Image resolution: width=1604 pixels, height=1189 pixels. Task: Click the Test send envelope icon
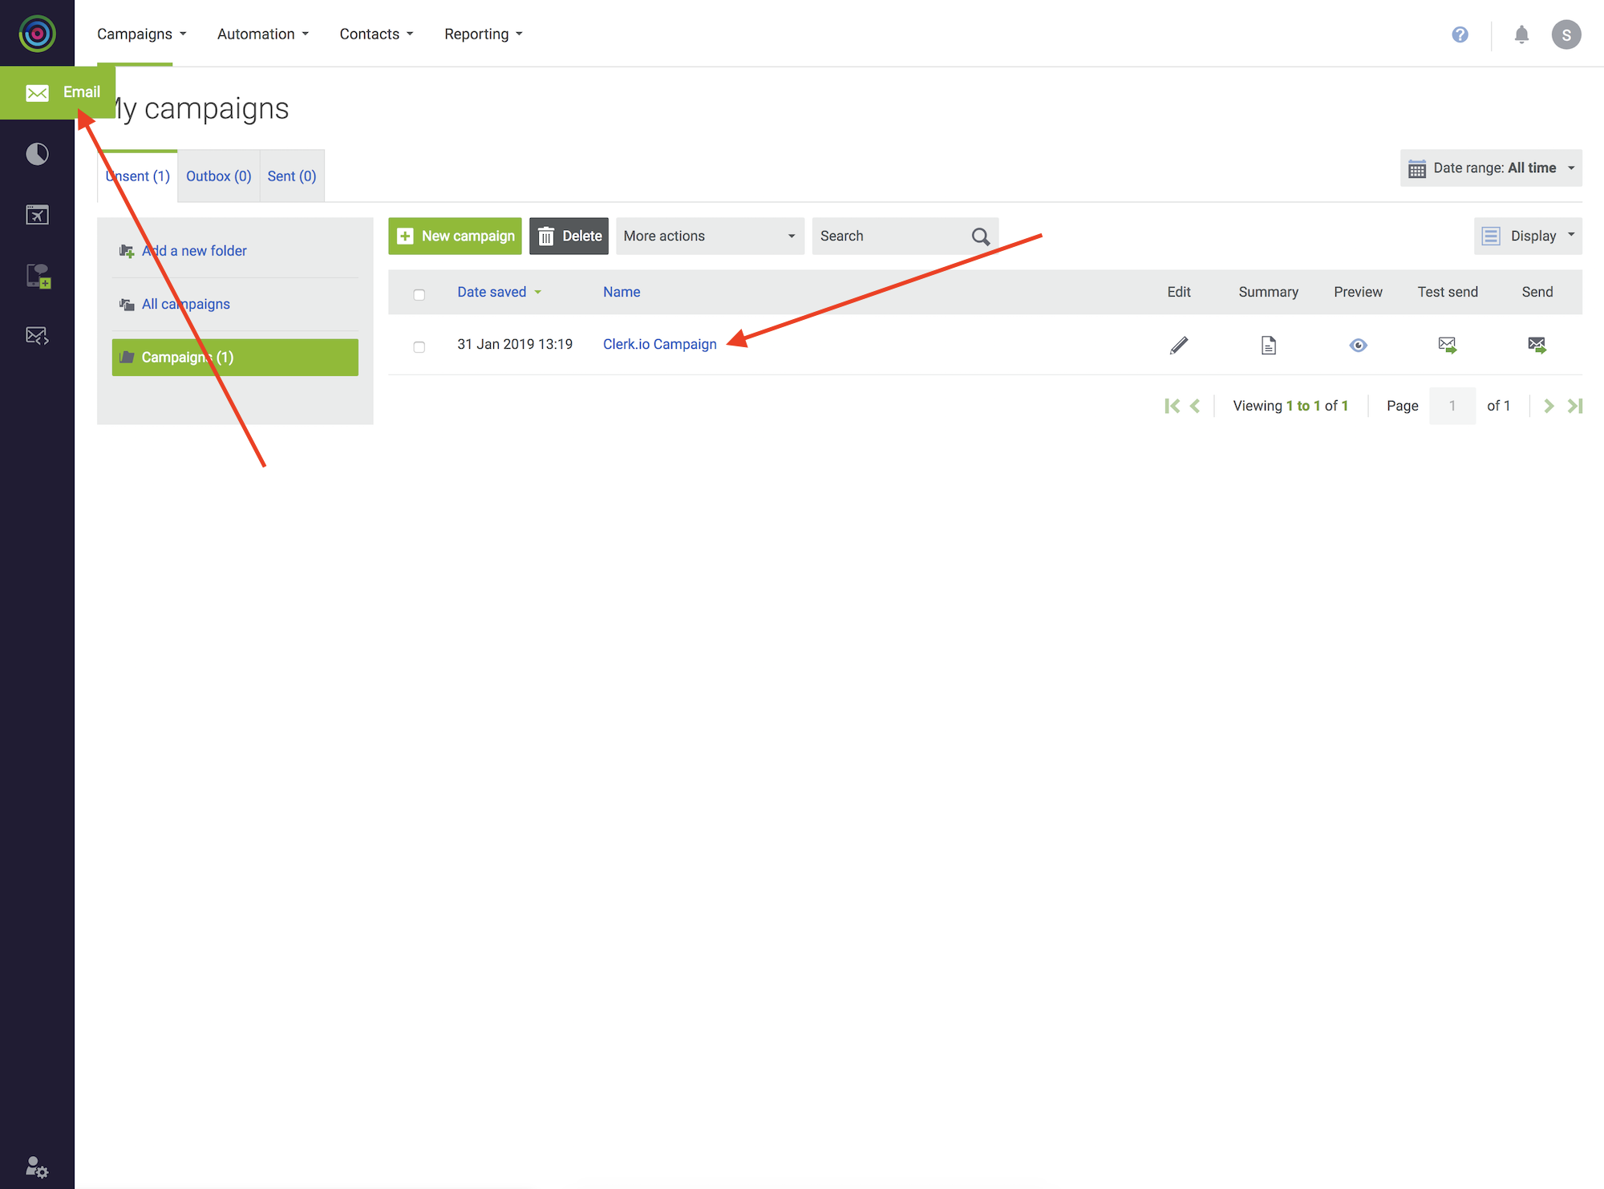pyautogui.click(x=1447, y=345)
